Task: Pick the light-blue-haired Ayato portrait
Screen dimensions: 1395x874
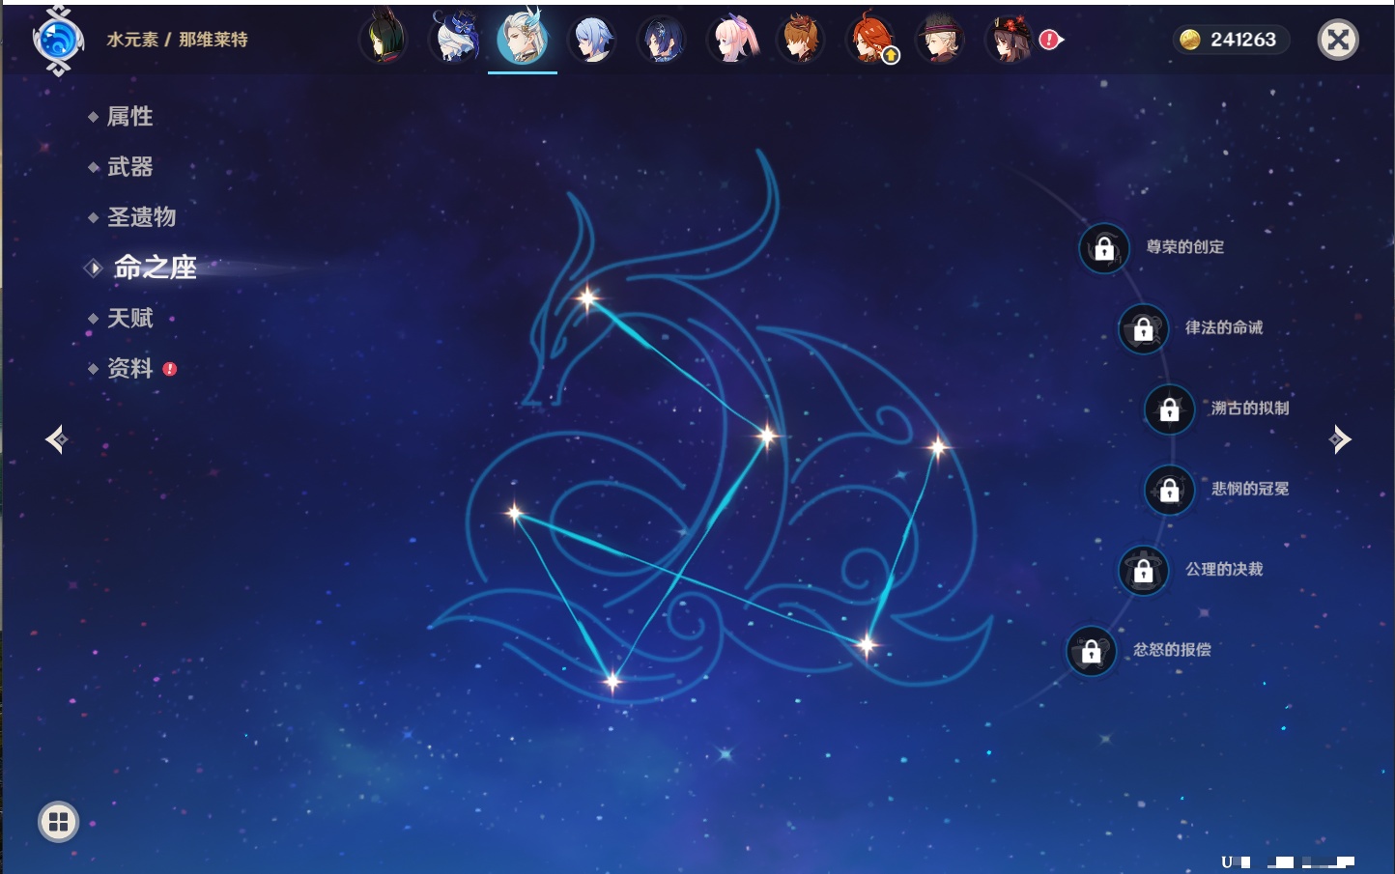Action: (592, 41)
